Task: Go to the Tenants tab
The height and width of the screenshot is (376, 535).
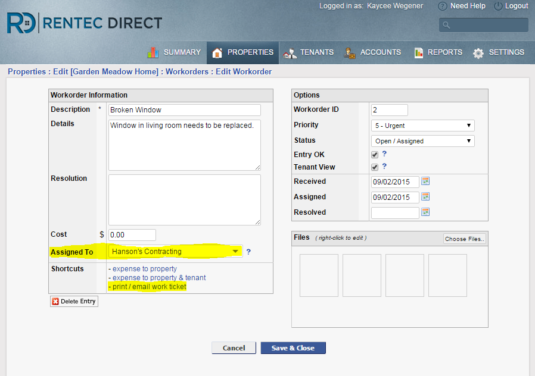Action: [308, 52]
